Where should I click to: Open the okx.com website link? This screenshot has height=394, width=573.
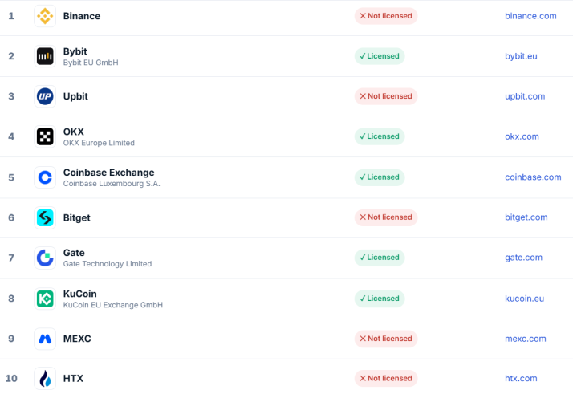[x=522, y=136]
